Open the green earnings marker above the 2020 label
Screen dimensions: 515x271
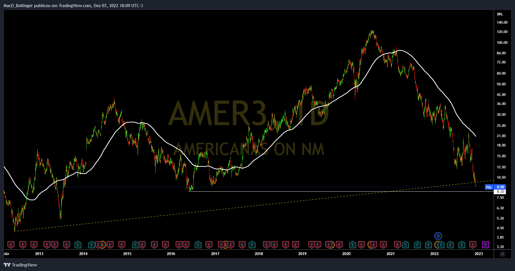[x=352, y=245]
